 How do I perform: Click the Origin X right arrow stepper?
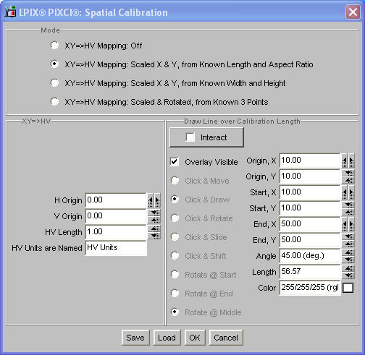pyautogui.click(x=351, y=161)
